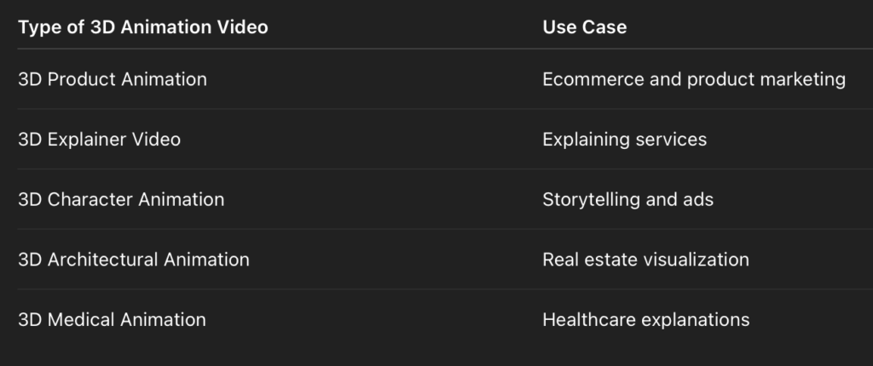Click the word 'Explainer' in second row
This screenshot has height=366, width=873.
pos(86,139)
